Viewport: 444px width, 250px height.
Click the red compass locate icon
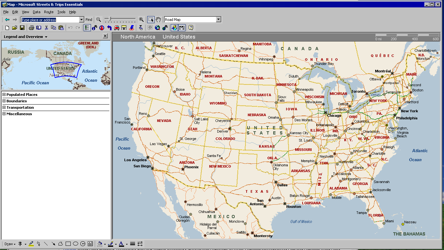click(102, 28)
